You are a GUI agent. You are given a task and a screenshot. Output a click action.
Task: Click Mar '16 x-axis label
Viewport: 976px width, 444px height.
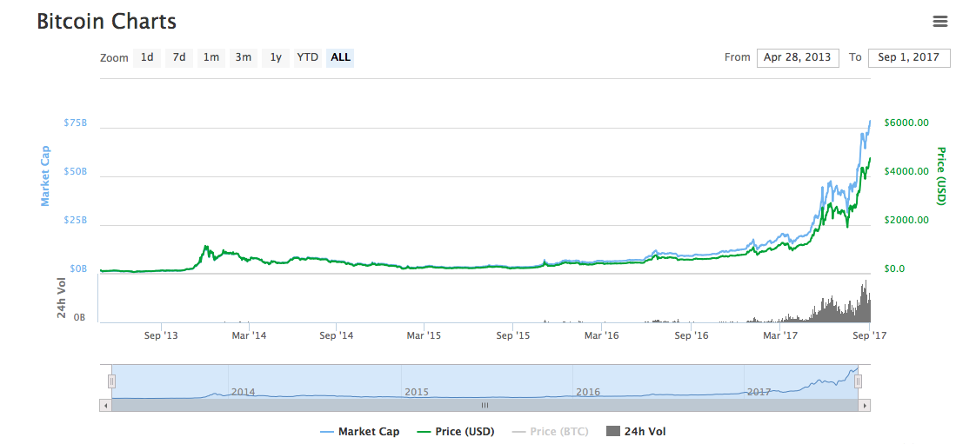pos(603,335)
